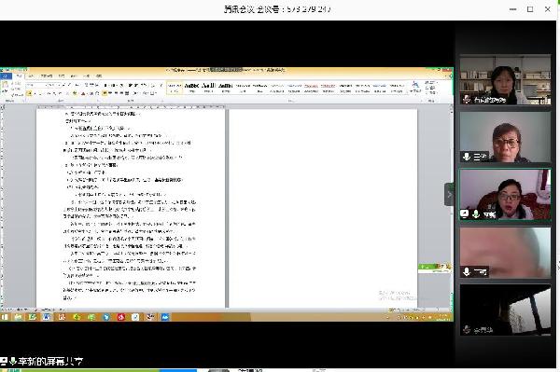
Task: Click the red font color icon
Action: point(83,93)
